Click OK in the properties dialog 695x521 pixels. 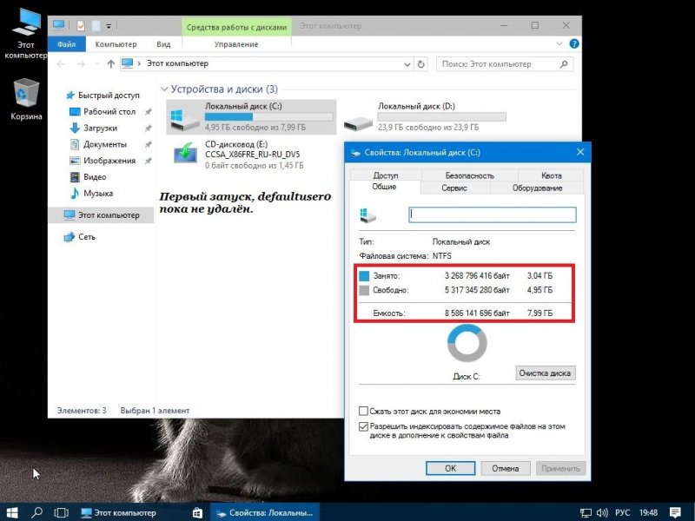click(x=450, y=468)
